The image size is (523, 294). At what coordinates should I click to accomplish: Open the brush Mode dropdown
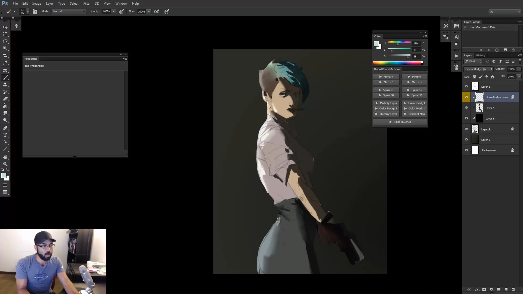coord(69,11)
